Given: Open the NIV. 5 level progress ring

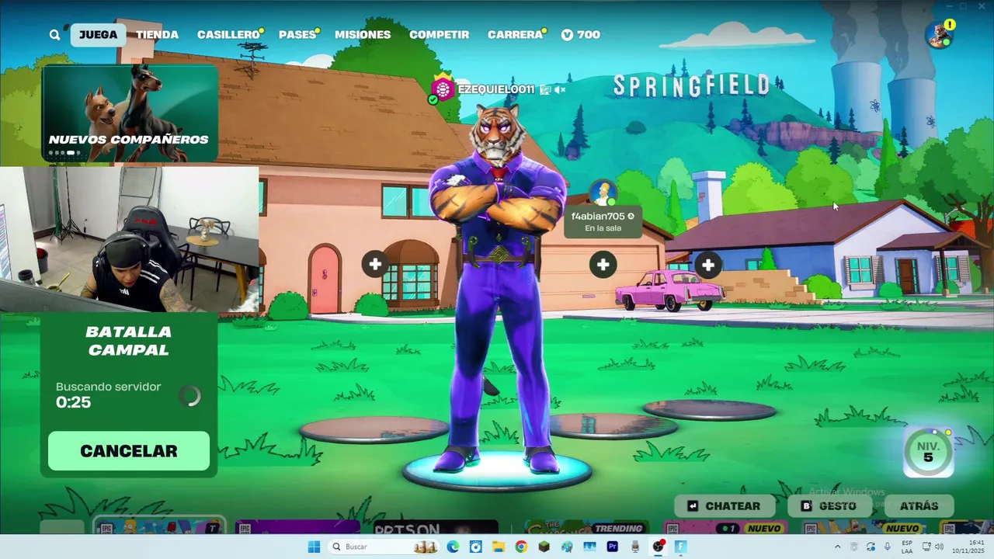Looking at the screenshot, I should pyautogui.click(x=928, y=452).
